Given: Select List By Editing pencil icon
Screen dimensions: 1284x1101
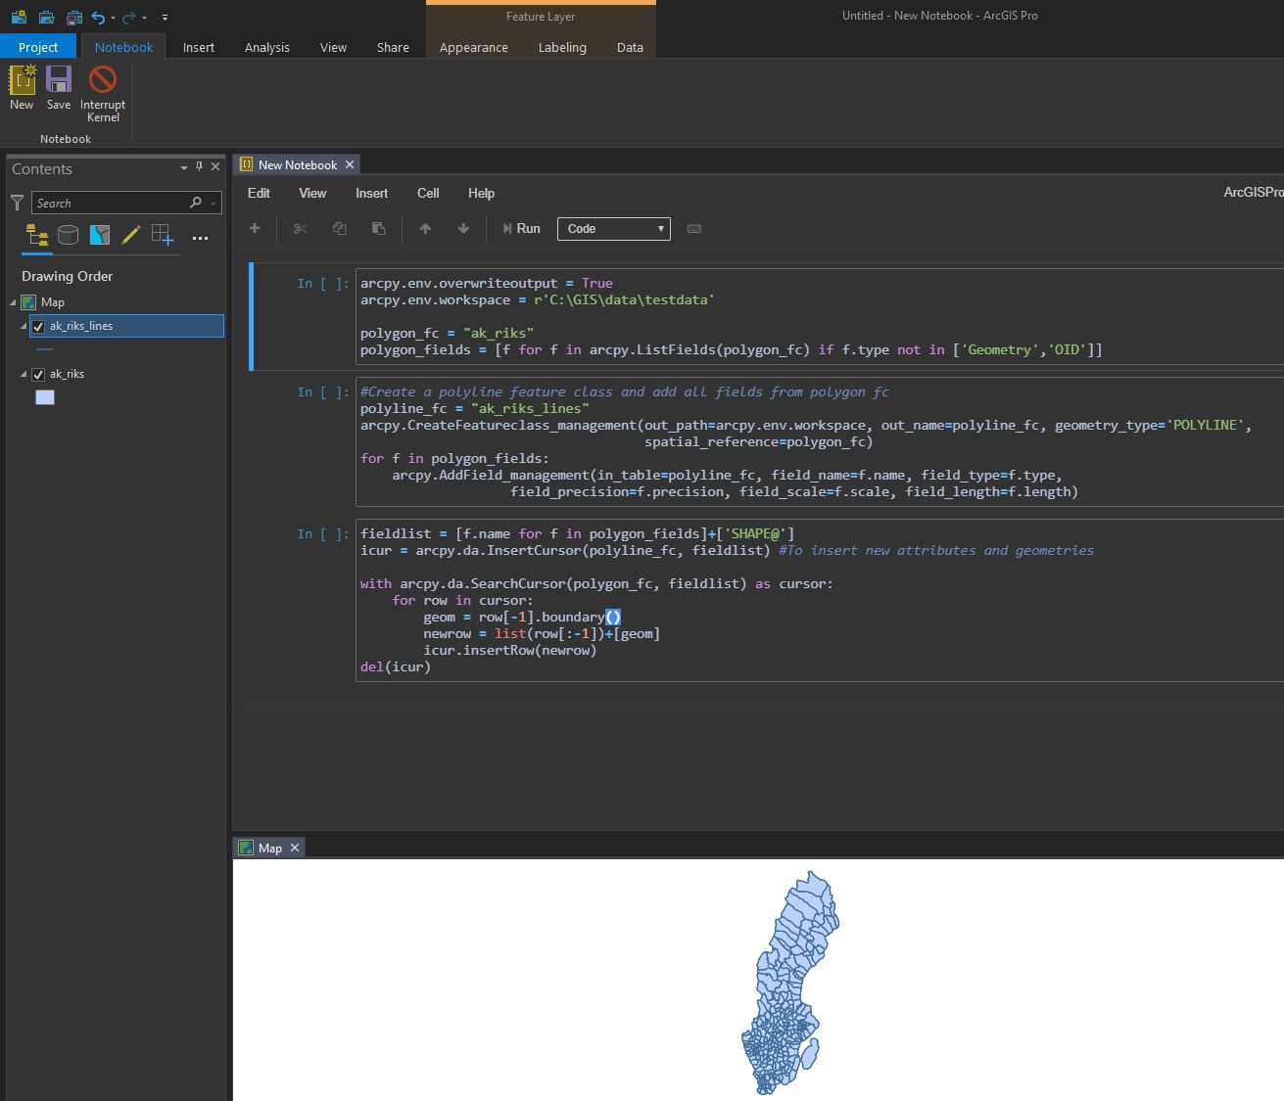Looking at the screenshot, I should tap(130, 235).
